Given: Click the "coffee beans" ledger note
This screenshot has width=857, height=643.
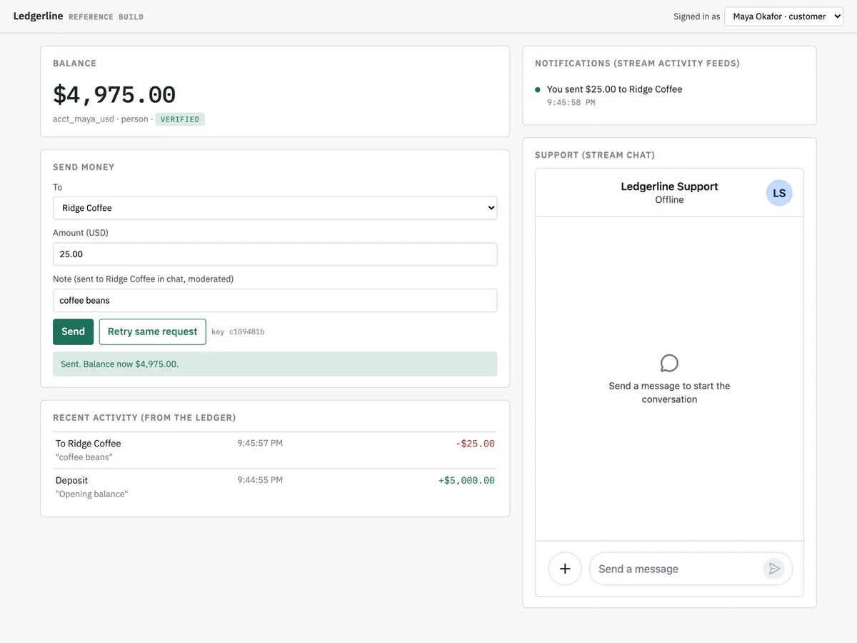Looking at the screenshot, I should (x=84, y=457).
